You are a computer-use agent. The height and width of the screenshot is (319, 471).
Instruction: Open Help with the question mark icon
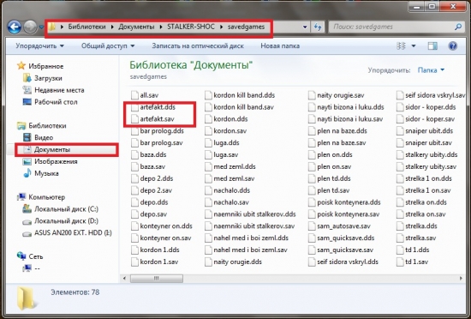[x=452, y=46]
